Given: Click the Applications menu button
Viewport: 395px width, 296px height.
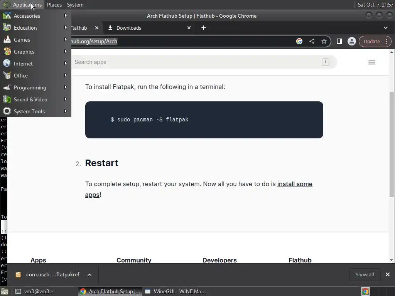Looking at the screenshot, I should click(x=22, y=5).
